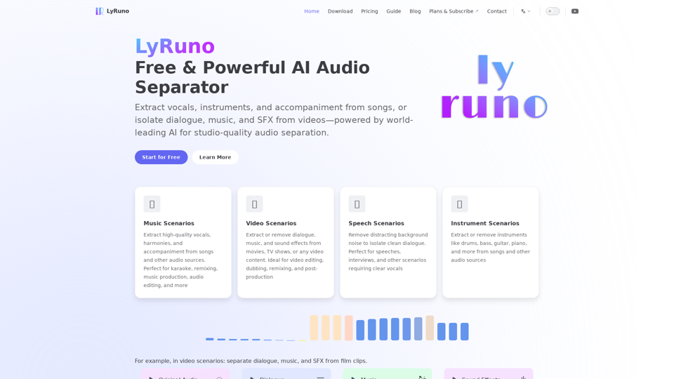Screen dimensions: 674x379
Task: Click the 'For example, in video scenarios' sentence
Action: click(x=251, y=361)
